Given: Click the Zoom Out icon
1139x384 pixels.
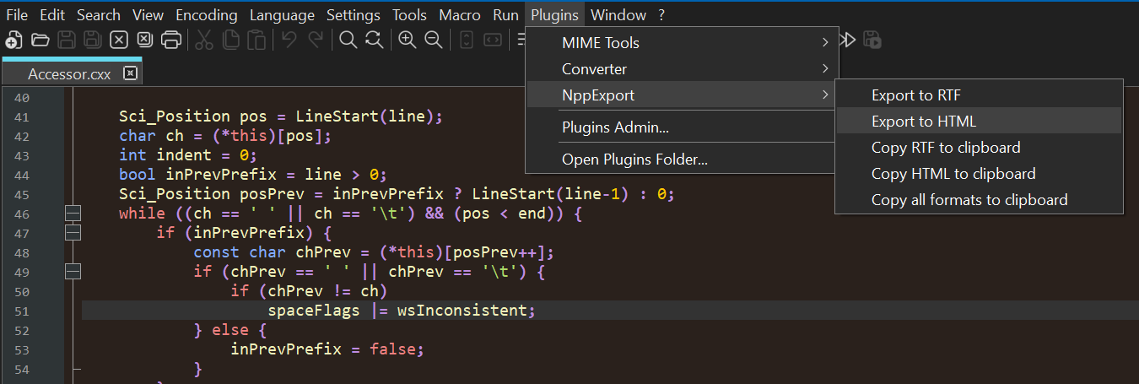Looking at the screenshot, I should (434, 40).
